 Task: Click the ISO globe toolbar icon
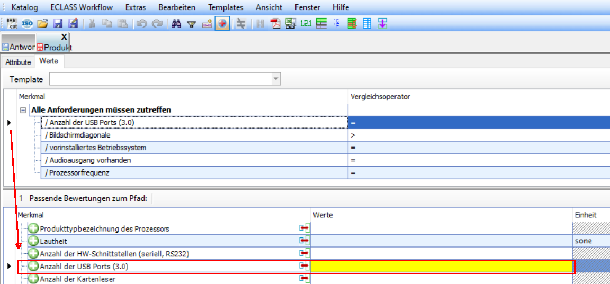(27, 23)
